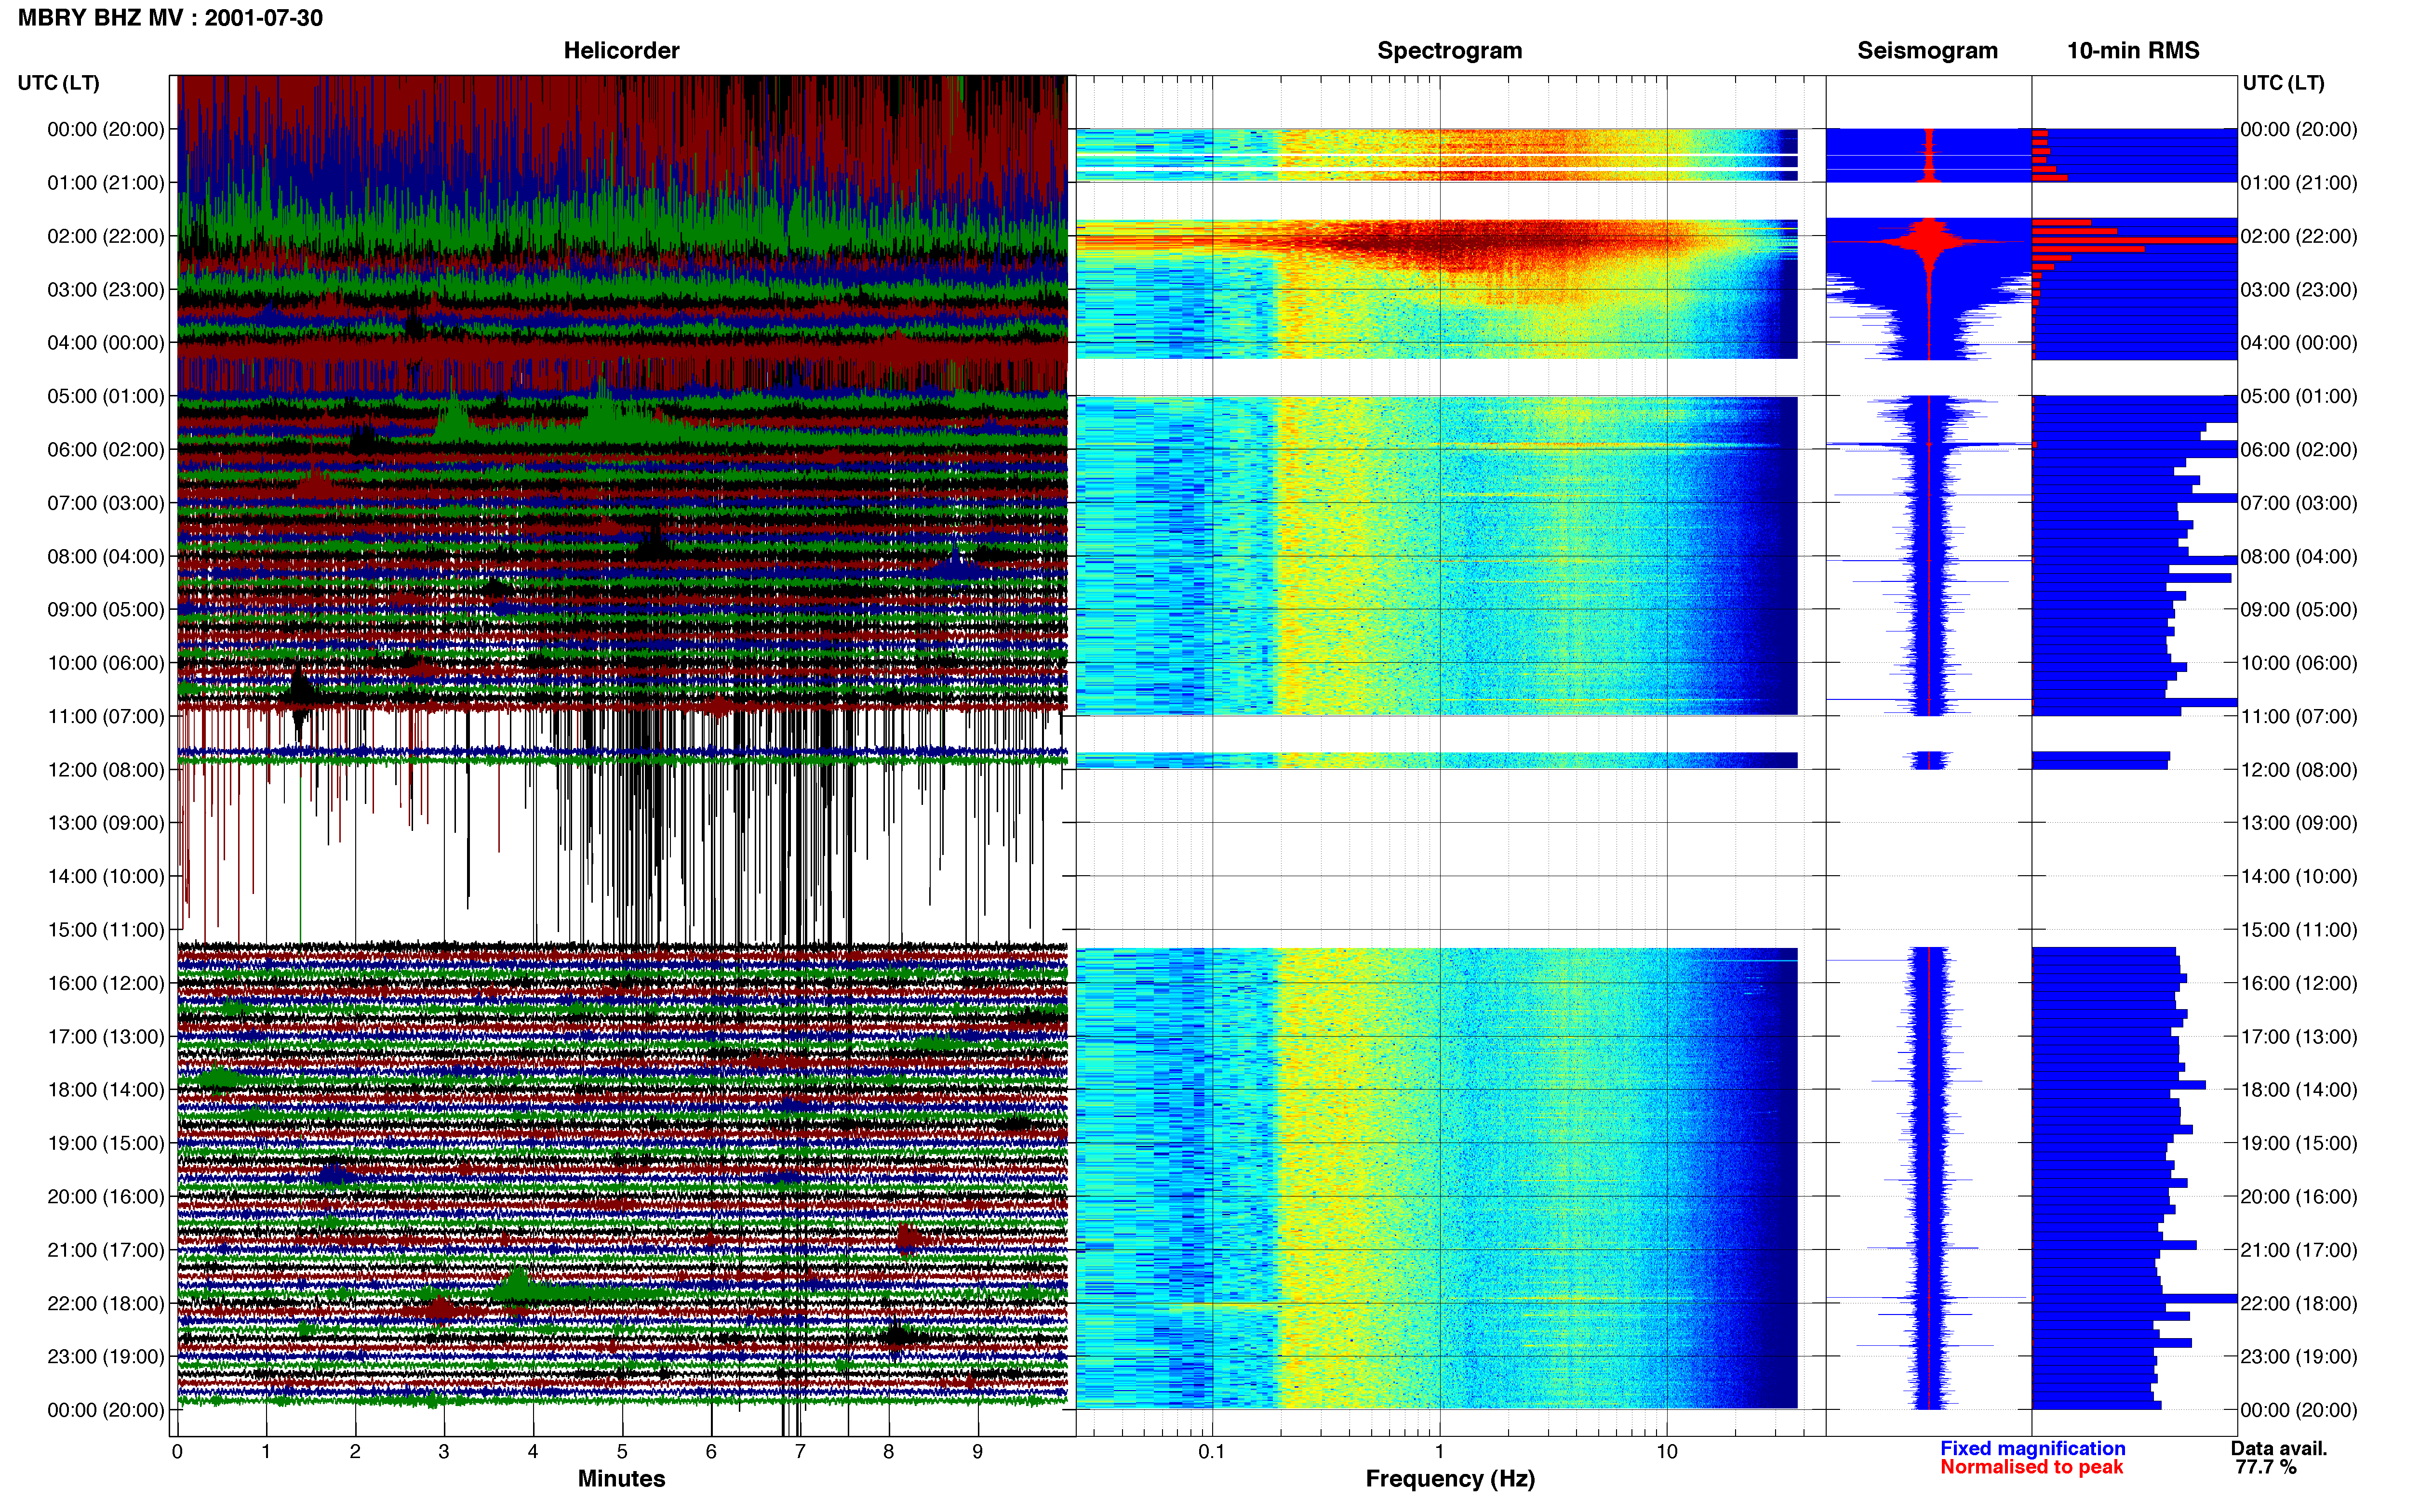Click Helicorder time label "18:00 (14:00)"
2419x1512 pixels.
106,1090
